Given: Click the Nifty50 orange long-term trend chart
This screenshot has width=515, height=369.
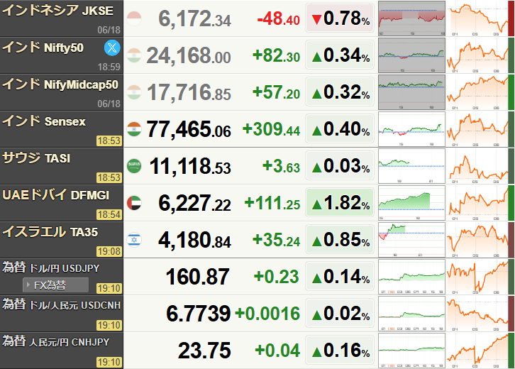Looking at the screenshot, I should [477, 55].
